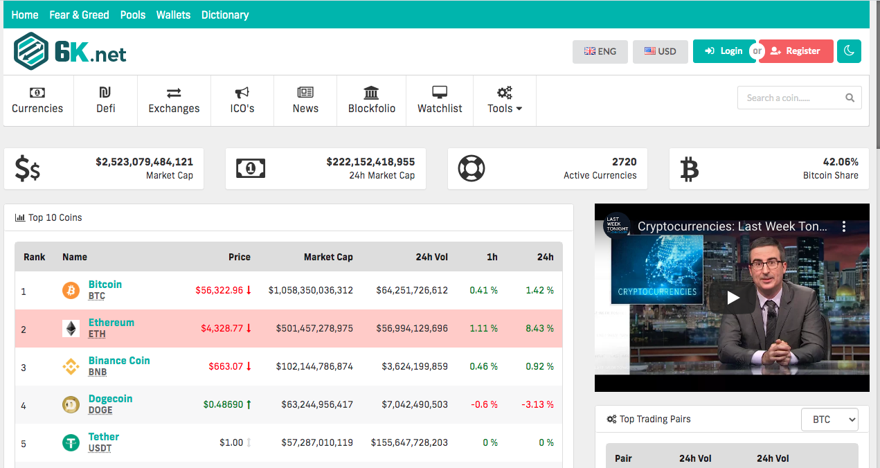This screenshot has width=880, height=468.
Task: Open the Currencies section icon
Action: coord(37,93)
